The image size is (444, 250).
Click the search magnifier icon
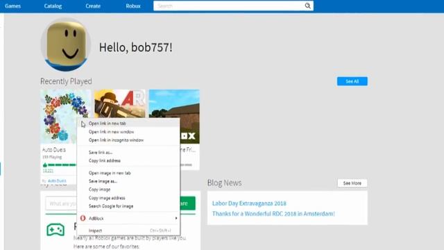click(307, 6)
